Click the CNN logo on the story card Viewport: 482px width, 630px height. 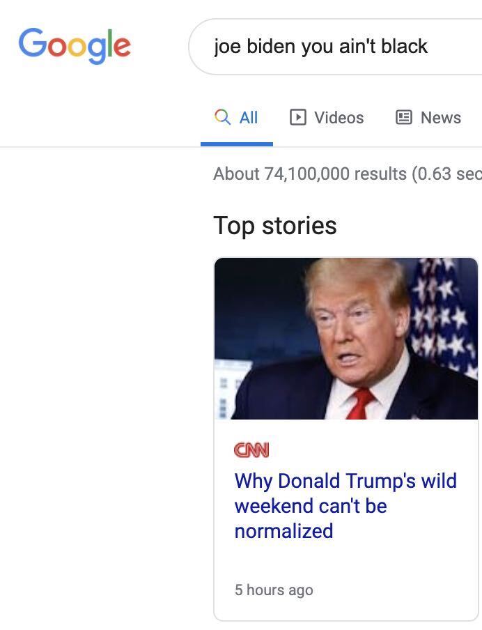click(251, 450)
